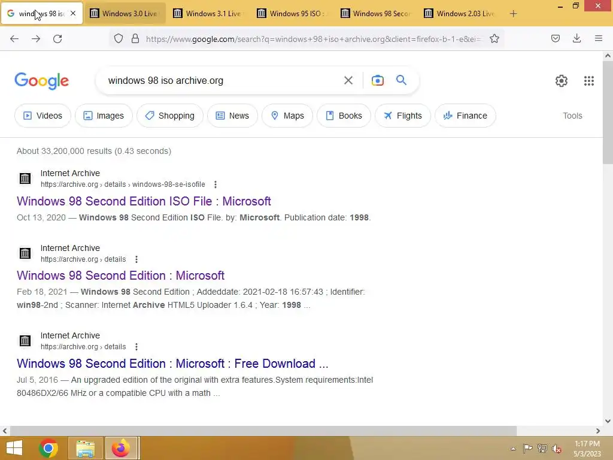The height and width of the screenshot is (460, 613).
Task: Open options for windows-98-se-isofile result
Action: tap(216, 184)
